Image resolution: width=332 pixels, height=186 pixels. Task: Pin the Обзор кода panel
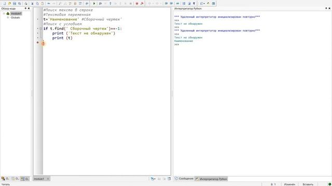(25, 8)
